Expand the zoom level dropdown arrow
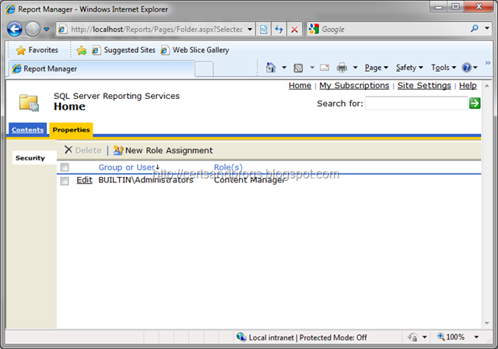The width and height of the screenshot is (498, 349). (476, 337)
